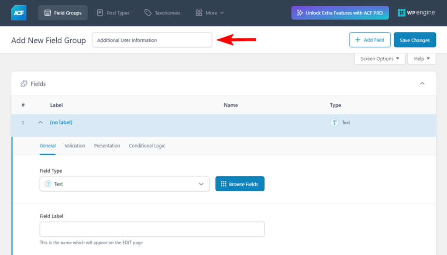Open the Help dropdown
The width and height of the screenshot is (447, 255).
click(x=421, y=58)
